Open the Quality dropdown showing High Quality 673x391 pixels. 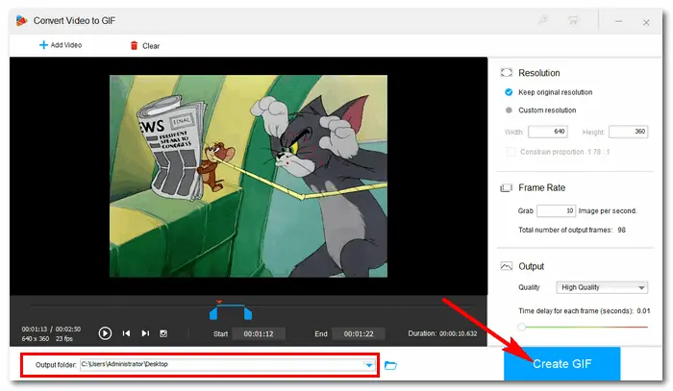tap(602, 287)
